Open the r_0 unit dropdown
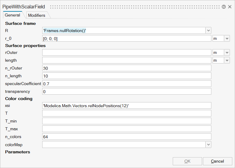 (x=227, y=38)
